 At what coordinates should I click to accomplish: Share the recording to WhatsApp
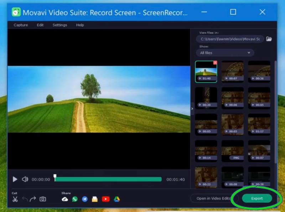click(75, 199)
